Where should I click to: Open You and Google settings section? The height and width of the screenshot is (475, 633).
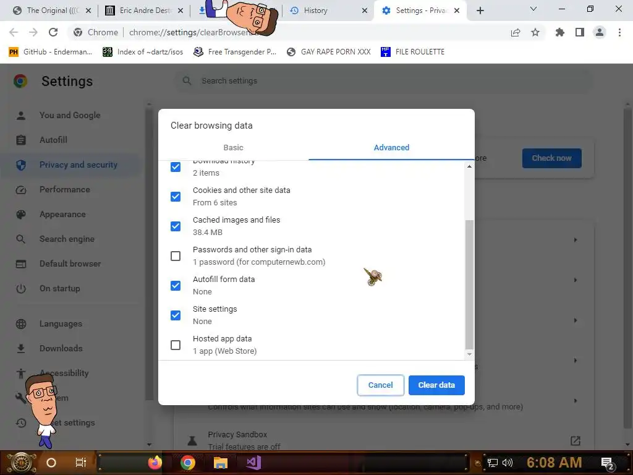pyautogui.click(x=70, y=115)
